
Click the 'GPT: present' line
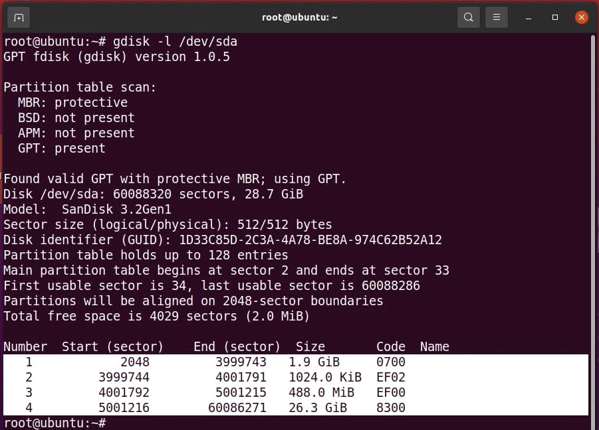pos(62,148)
